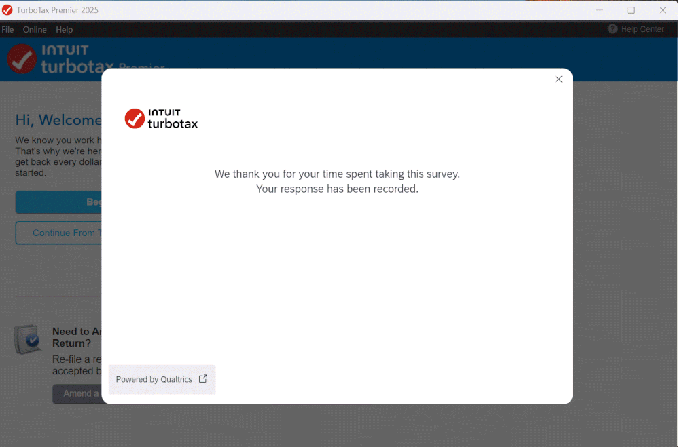
Task: Click the TurboTax title bar app icon
Action: click(7, 10)
